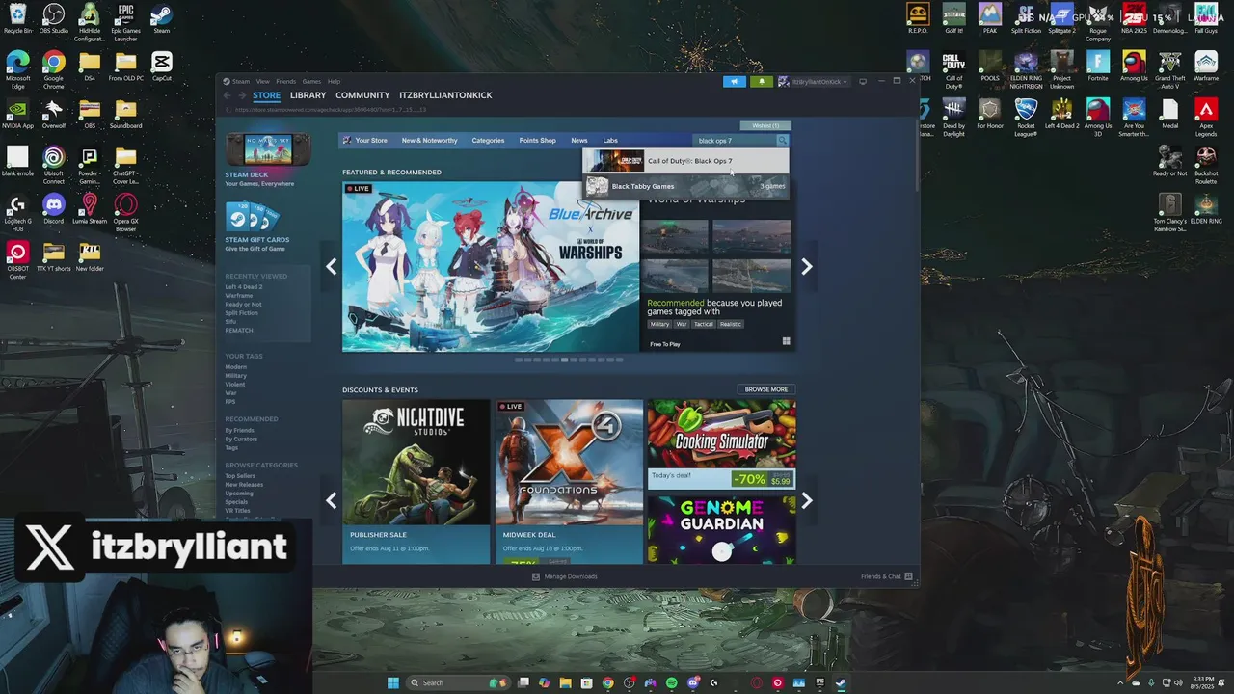
Task: Go back with Steam navigation arrow
Action: click(228, 95)
